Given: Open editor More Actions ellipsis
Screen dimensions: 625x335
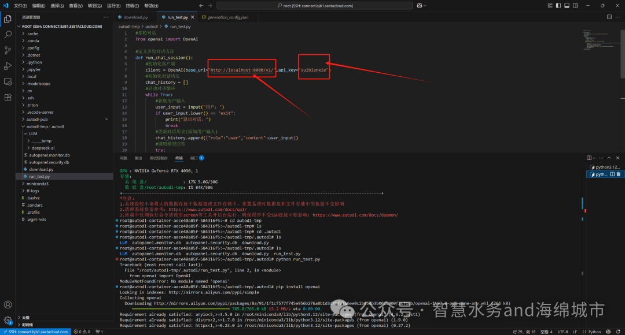Looking at the screenshot, I should click(618, 17).
